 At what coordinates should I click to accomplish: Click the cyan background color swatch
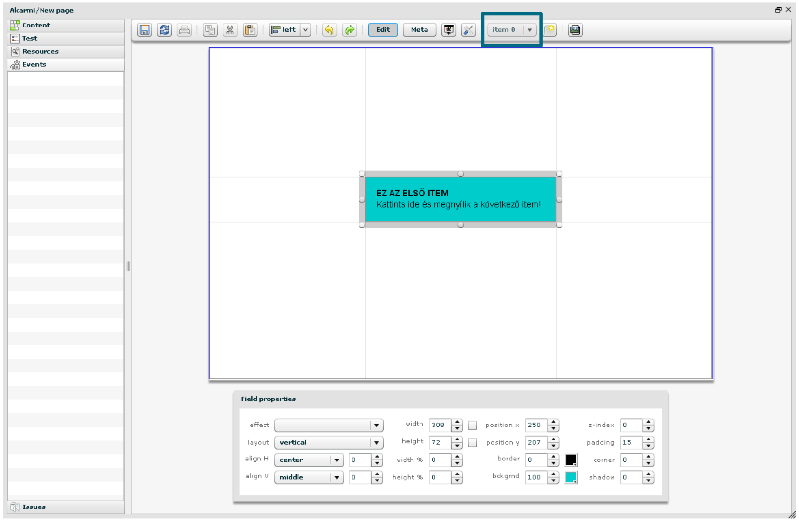point(571,477)
